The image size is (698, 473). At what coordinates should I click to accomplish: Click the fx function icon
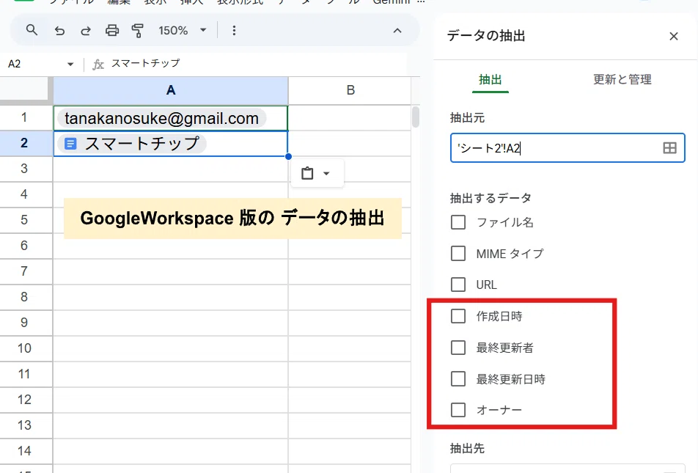[98, 65]
